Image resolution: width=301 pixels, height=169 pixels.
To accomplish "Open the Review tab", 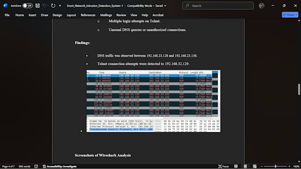I will click(x=121, y=15).
